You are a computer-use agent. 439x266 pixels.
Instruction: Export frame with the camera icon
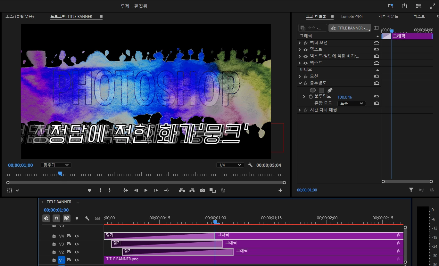(202, 190)
